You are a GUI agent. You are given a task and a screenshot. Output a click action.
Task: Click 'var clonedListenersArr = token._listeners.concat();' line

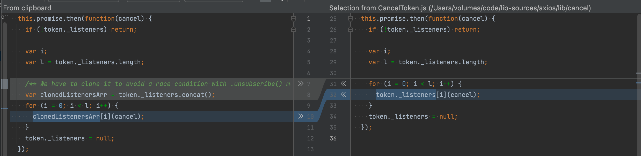coord(120,95)
